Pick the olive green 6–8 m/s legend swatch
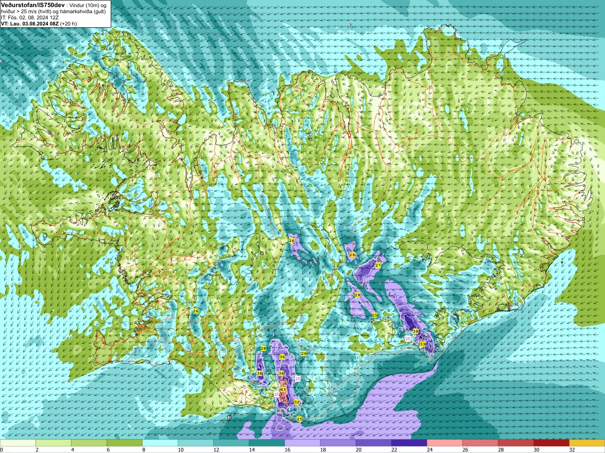Viewport: 605px width, 453px height. (x=125, y=443)
